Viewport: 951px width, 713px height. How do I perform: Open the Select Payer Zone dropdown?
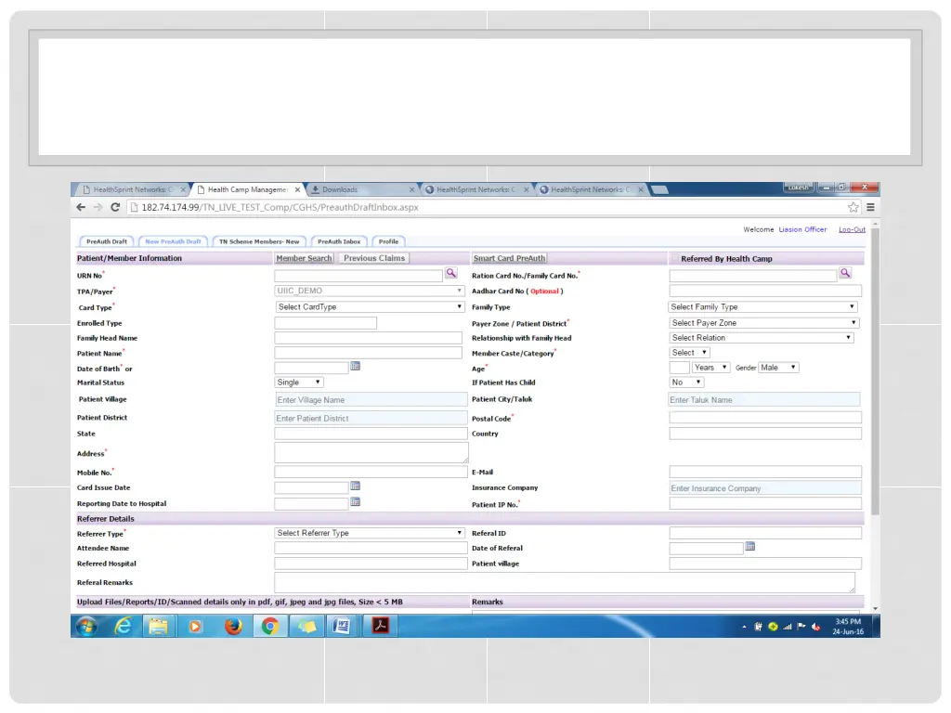pos(764,322)
